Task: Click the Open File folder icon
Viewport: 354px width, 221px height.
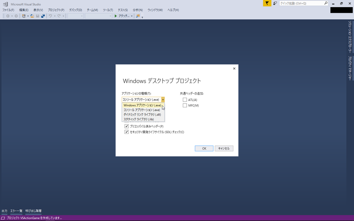Action: pos(32,16)
